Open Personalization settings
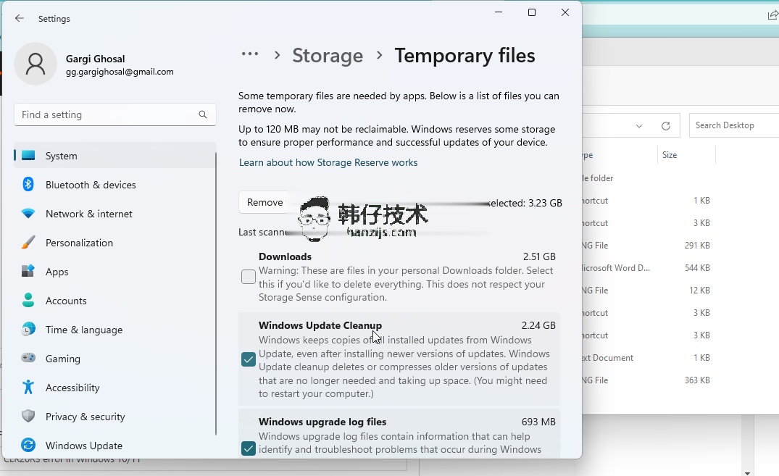Viewport: 779px width, 476px height. (114, 243)
